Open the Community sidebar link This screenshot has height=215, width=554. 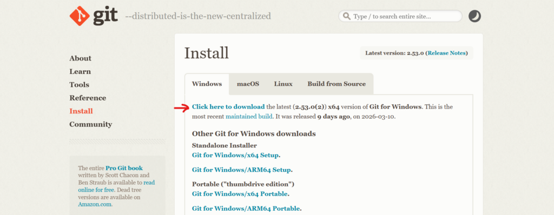pos(91,124)
